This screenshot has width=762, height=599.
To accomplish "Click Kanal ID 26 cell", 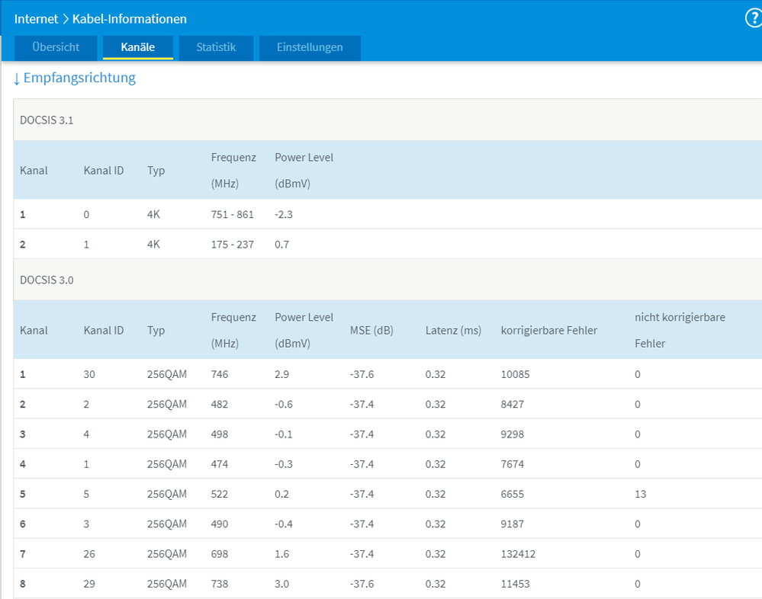I will coord(89,554).
